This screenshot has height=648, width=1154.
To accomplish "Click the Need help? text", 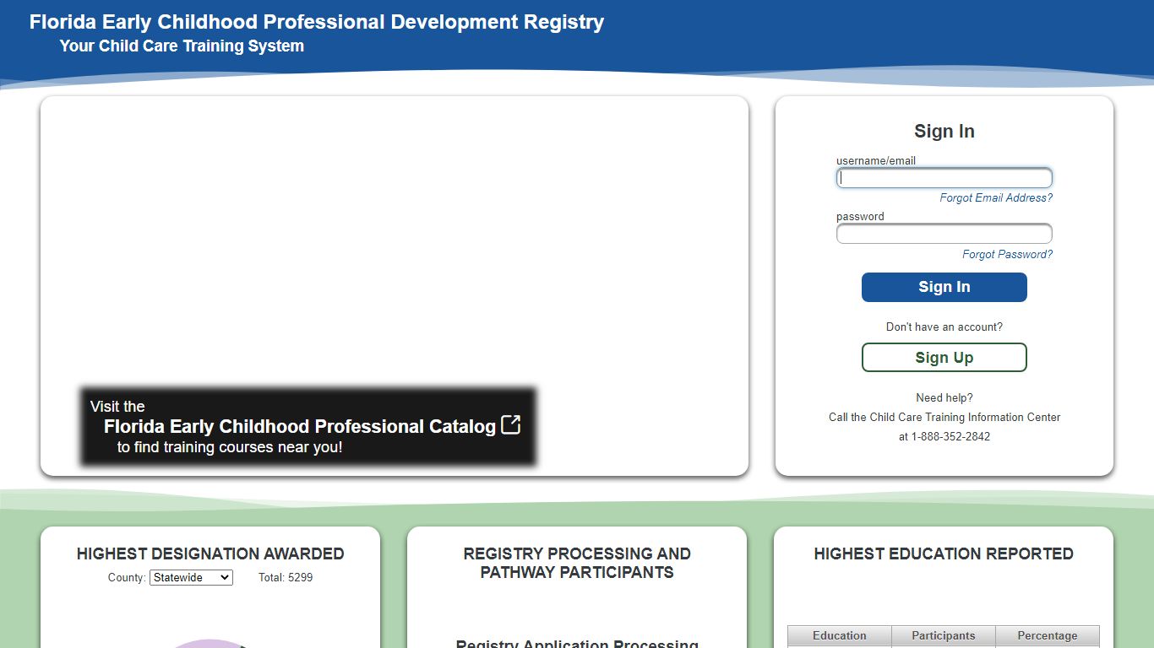I will [944, 398].
